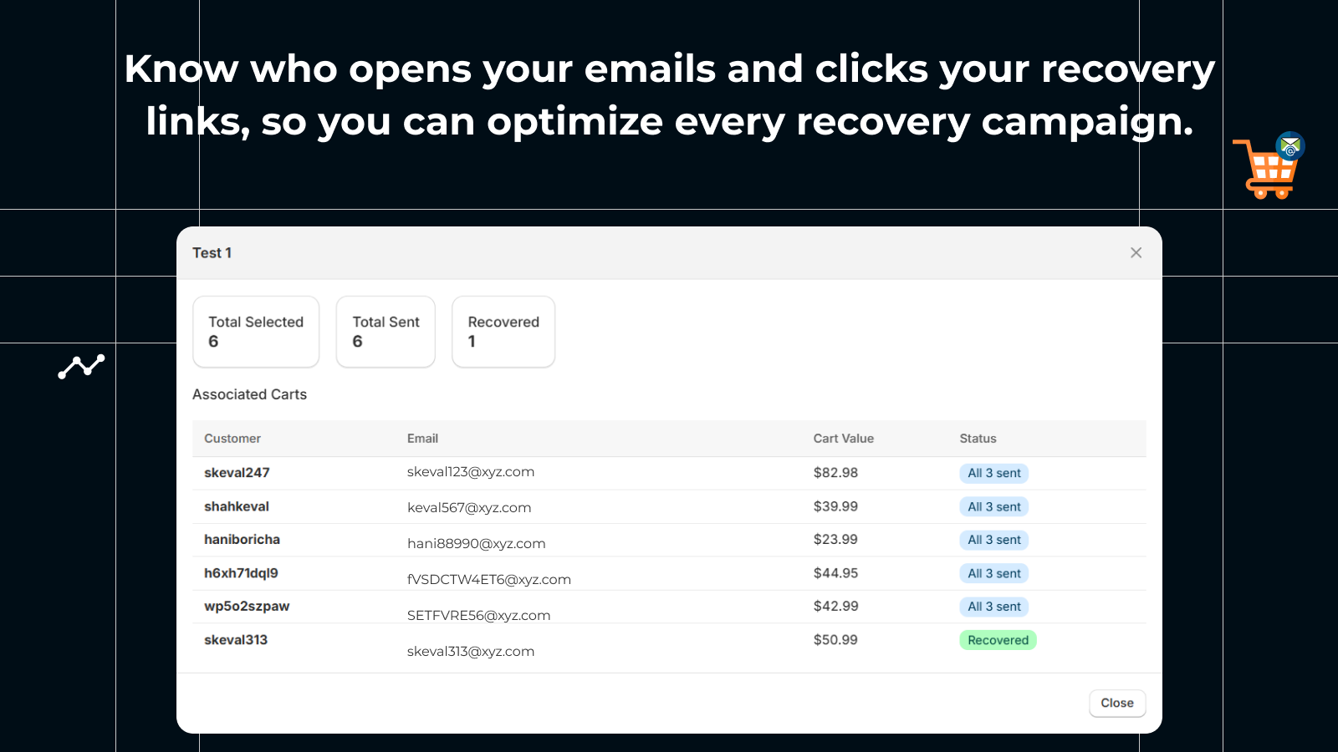Click the Email column header
This screenshot has width=1338, height=752.
[422, 439]
